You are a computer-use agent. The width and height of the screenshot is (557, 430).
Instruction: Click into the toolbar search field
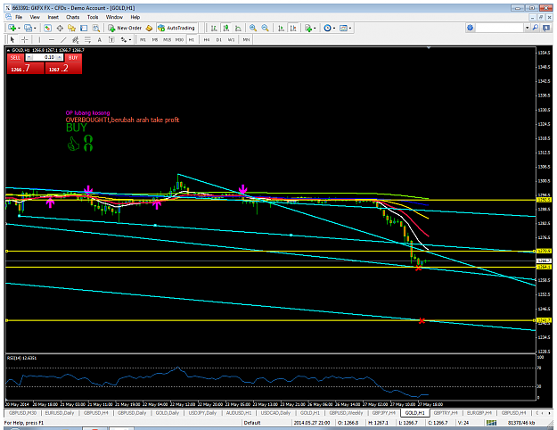click(x=499, y=28)
